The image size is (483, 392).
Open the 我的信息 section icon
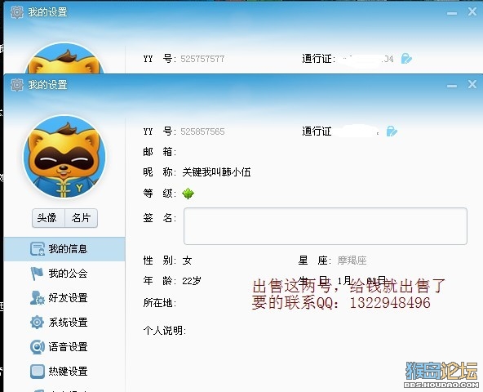pos(38,249)
